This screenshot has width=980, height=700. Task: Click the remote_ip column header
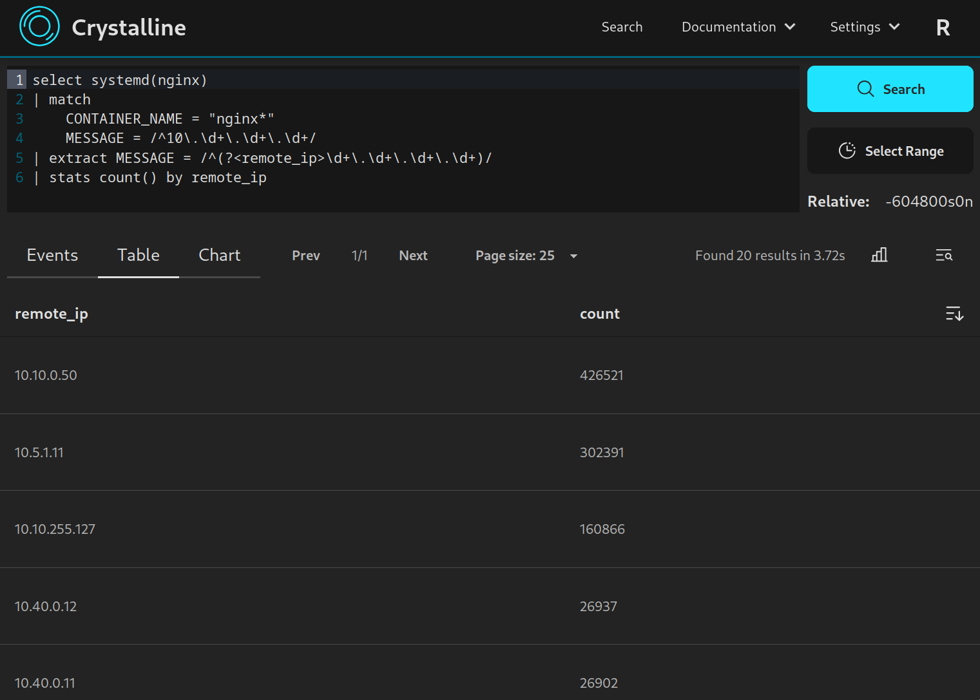point(52,314)
